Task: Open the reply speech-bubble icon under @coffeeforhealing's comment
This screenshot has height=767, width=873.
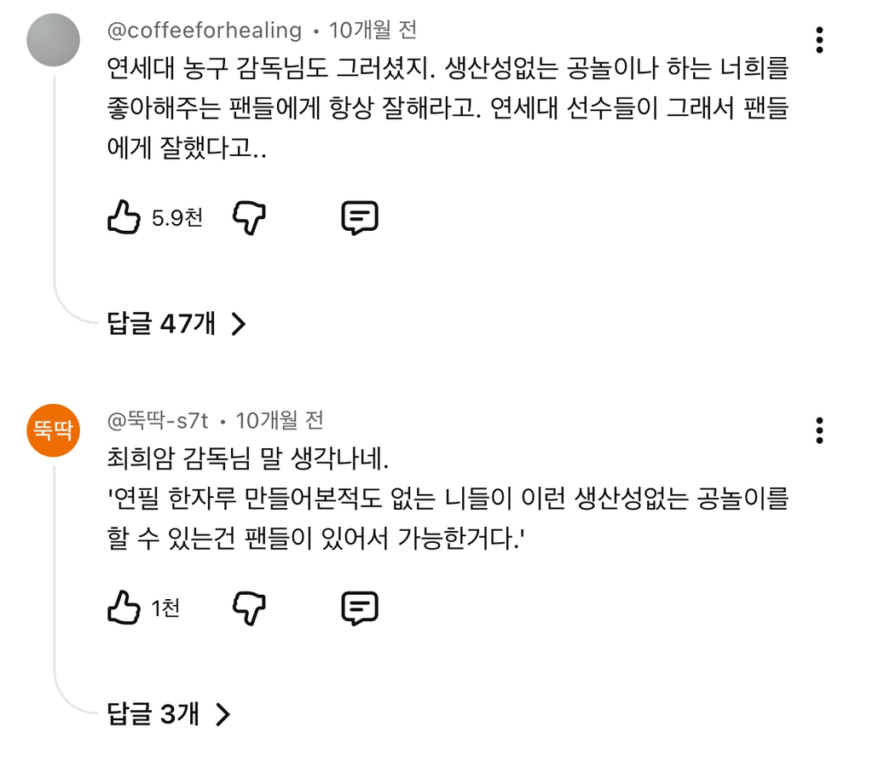Action: click(359, 216)
